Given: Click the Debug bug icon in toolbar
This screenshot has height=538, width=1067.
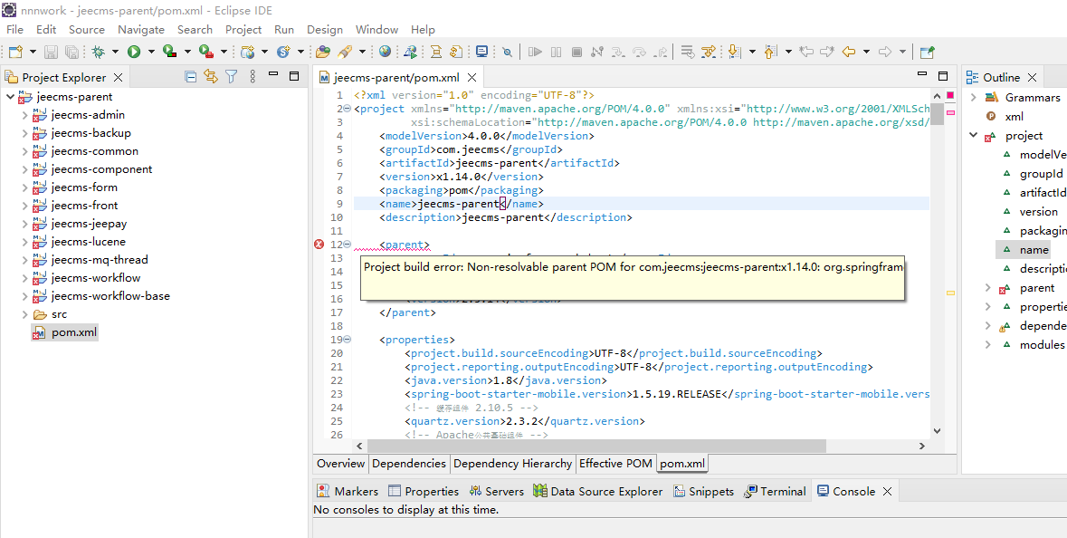Looking at the screenshot, I should coord(98,53).
